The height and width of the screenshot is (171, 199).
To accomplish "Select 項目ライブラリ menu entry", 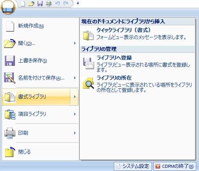I will point(40,114).
